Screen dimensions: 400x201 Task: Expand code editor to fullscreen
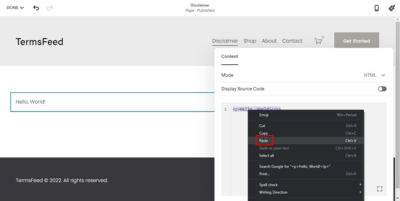380,189
